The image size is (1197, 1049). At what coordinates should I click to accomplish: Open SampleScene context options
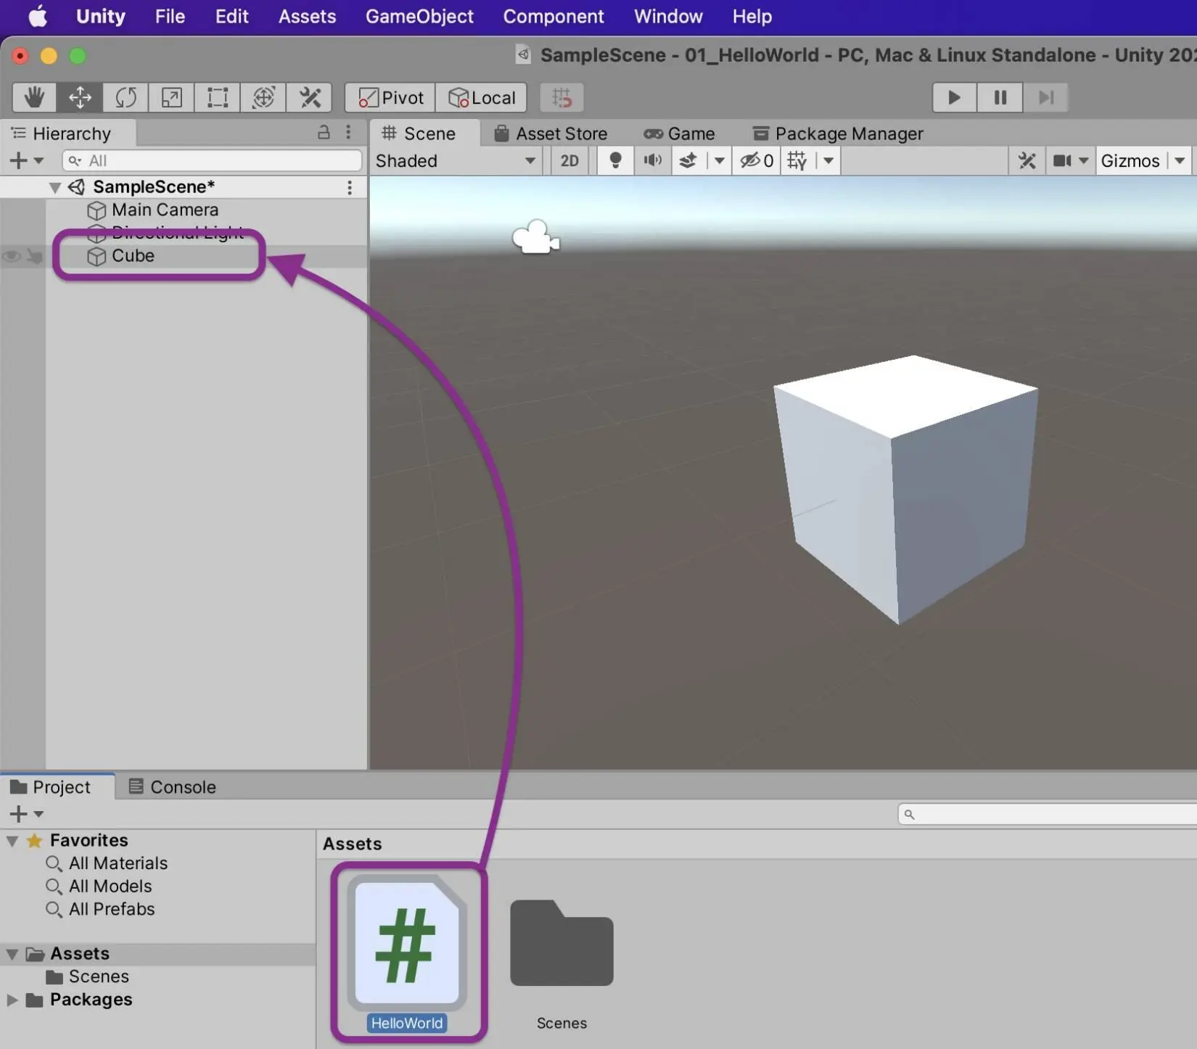pyautogui.click(x=350, y=188)
